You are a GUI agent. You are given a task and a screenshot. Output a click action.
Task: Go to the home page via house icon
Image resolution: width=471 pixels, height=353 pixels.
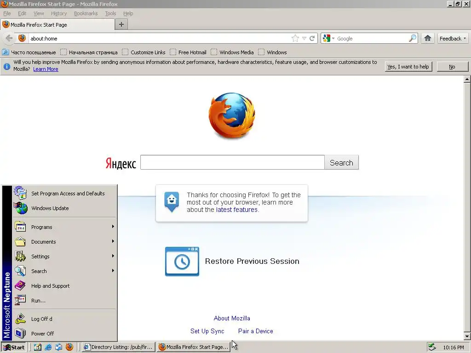(x=428, y=38)
